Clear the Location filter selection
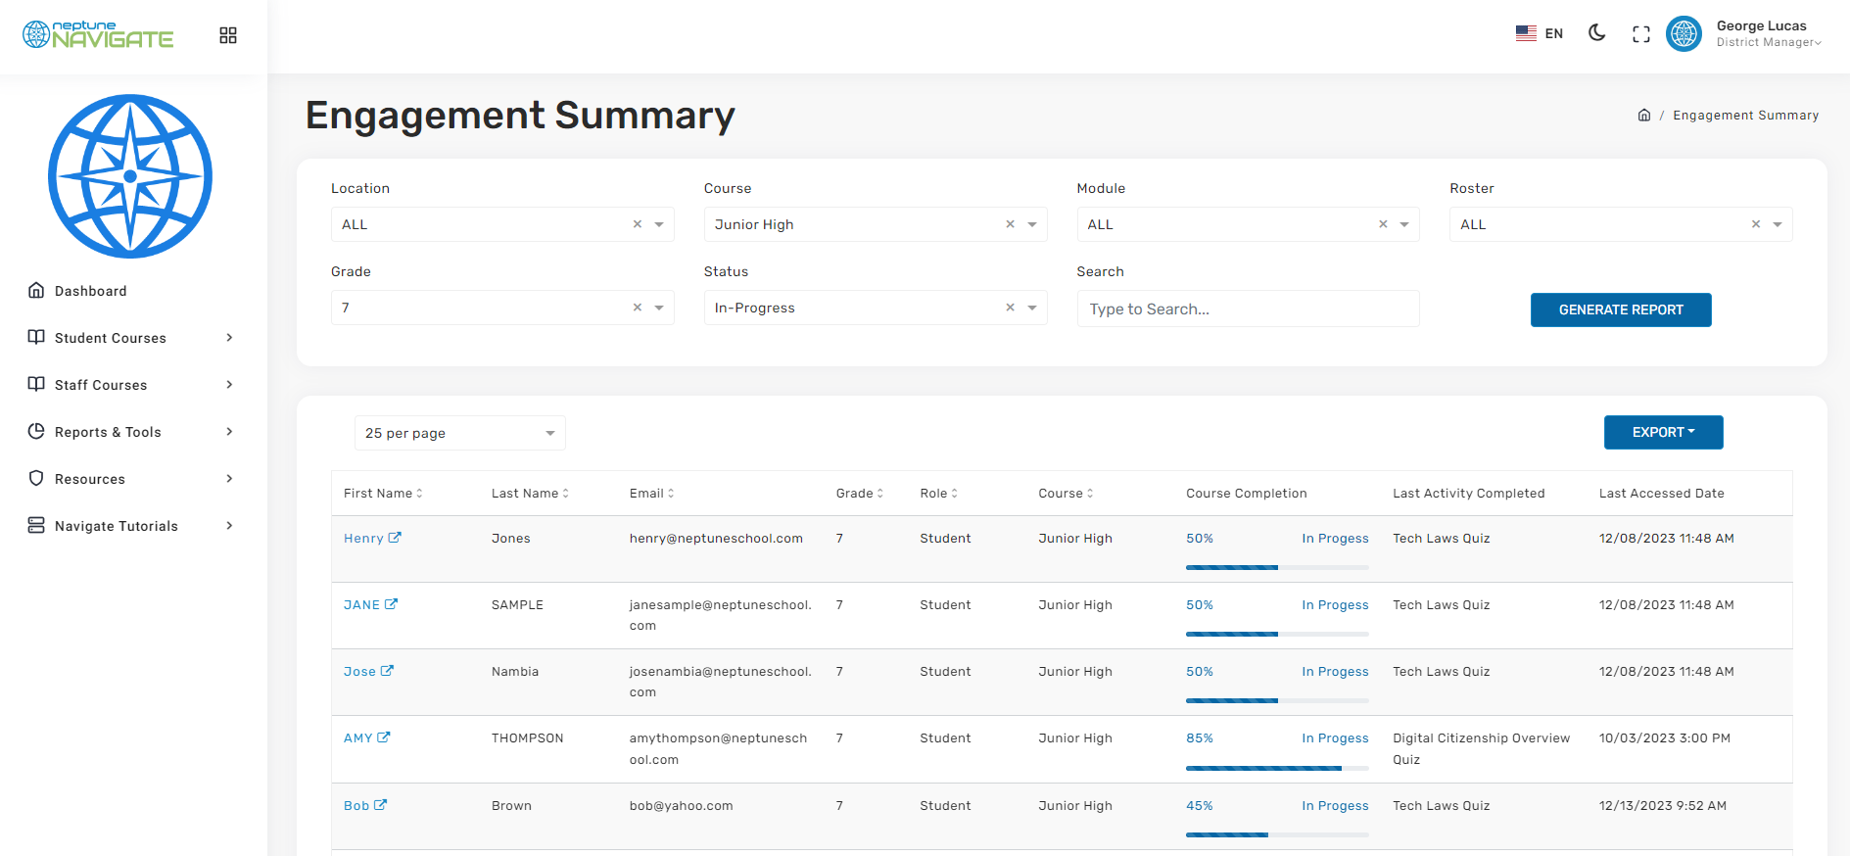The height and width of the screenshot is (856, 1850). point(638,224)
